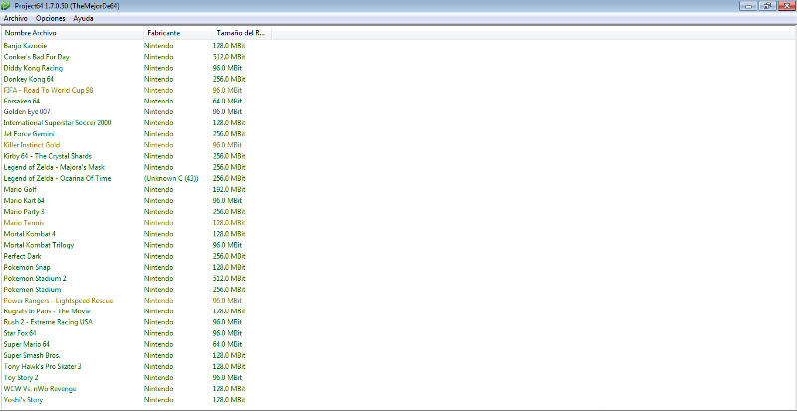This screenshot has height=412, width=797.
Task: Select Rugrats In Paris - The Movie
Action: [47, 311]
